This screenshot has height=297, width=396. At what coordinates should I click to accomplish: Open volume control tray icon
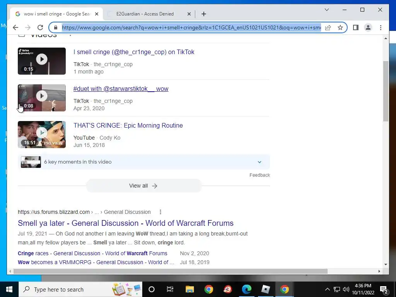[x=346, y=289]
